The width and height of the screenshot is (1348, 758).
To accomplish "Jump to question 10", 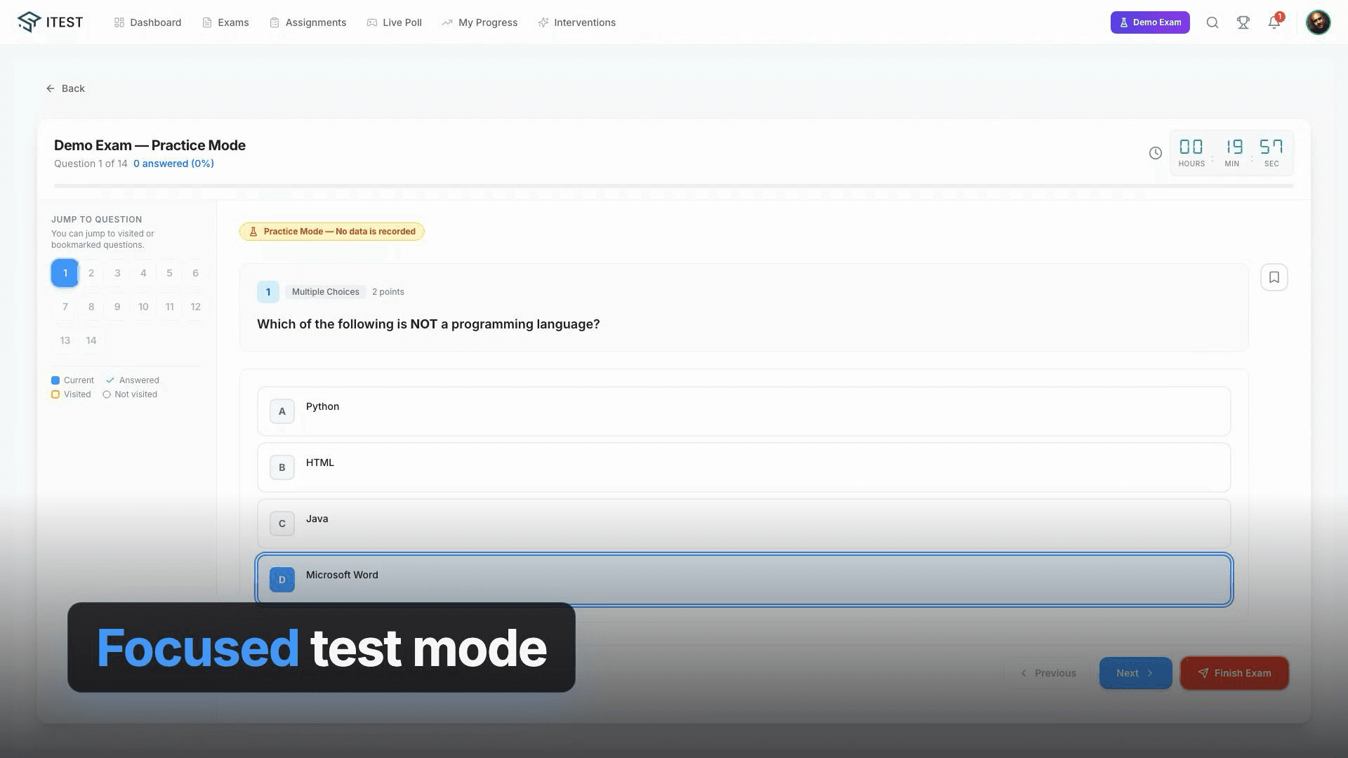I will (143, 307).
